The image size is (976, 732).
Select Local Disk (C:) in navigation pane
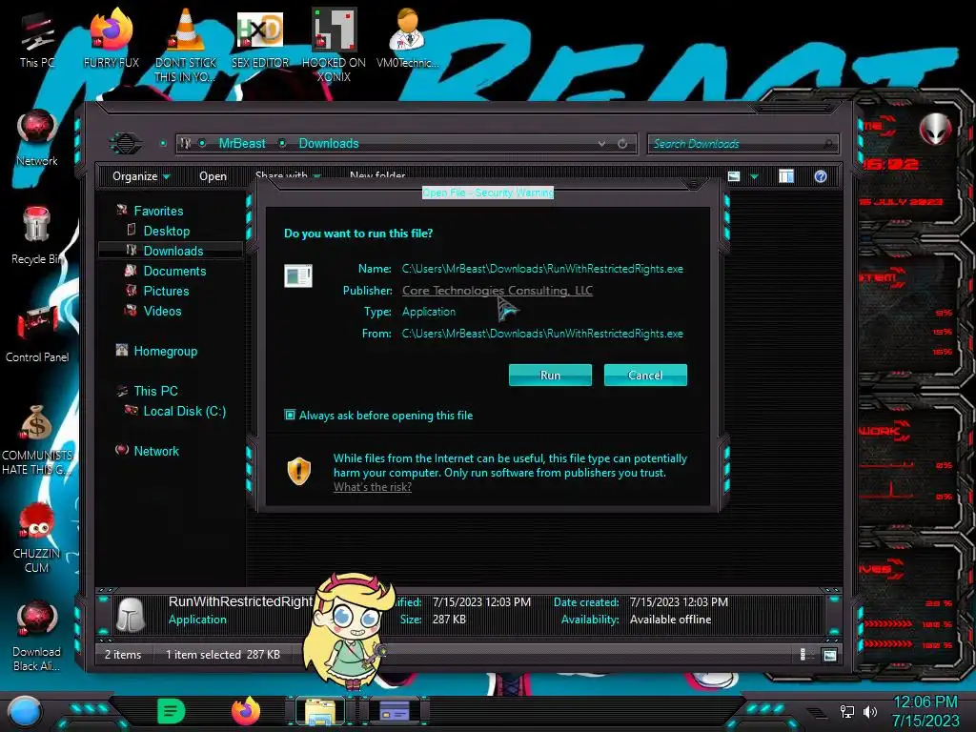pyautogui.click(x=184, y=411)
